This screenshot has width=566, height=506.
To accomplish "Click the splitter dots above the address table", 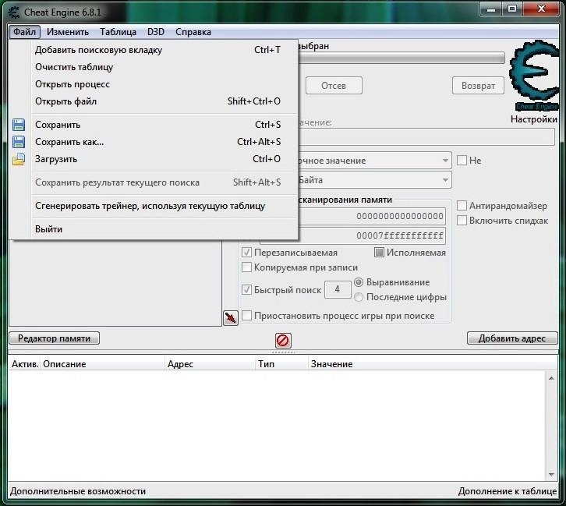I will click(x=283, y=352).
